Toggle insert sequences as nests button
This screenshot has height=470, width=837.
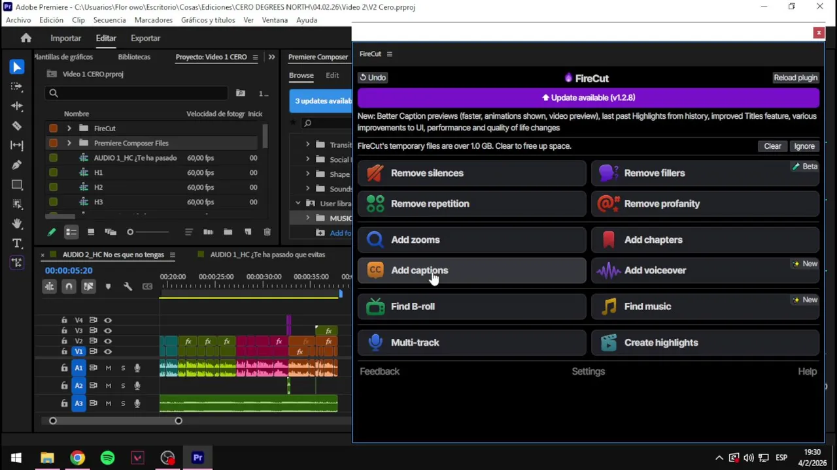(49, 287)
